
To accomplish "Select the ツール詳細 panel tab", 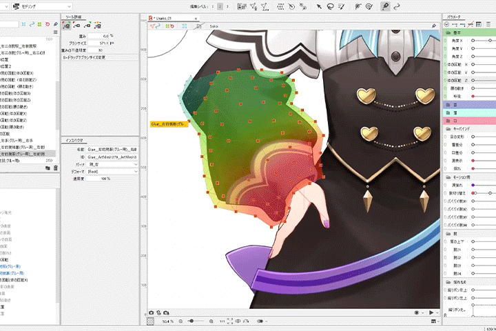I will 74,17.
